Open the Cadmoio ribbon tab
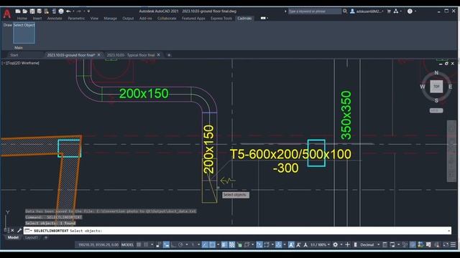The image size is (460, 258). (244, 18)
